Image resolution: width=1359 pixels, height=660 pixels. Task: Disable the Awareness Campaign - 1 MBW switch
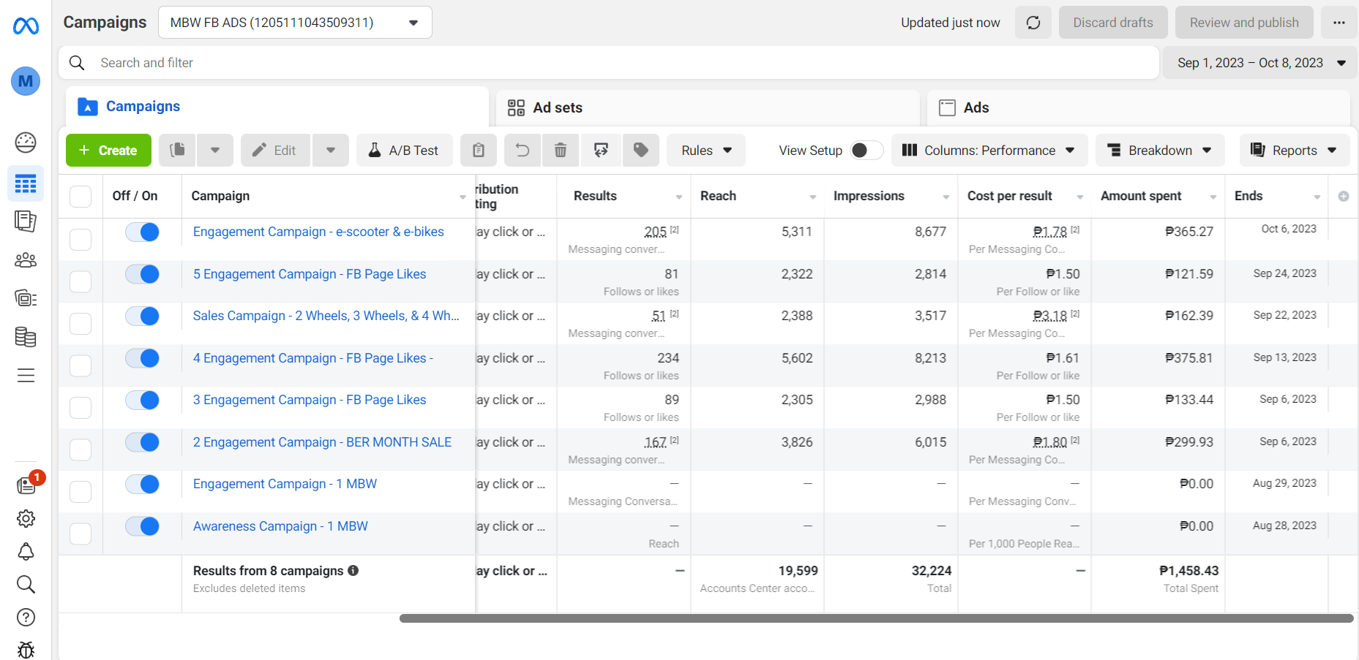tap(142, 526)
